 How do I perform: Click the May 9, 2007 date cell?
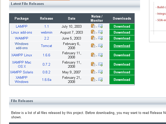pos(72,72)
